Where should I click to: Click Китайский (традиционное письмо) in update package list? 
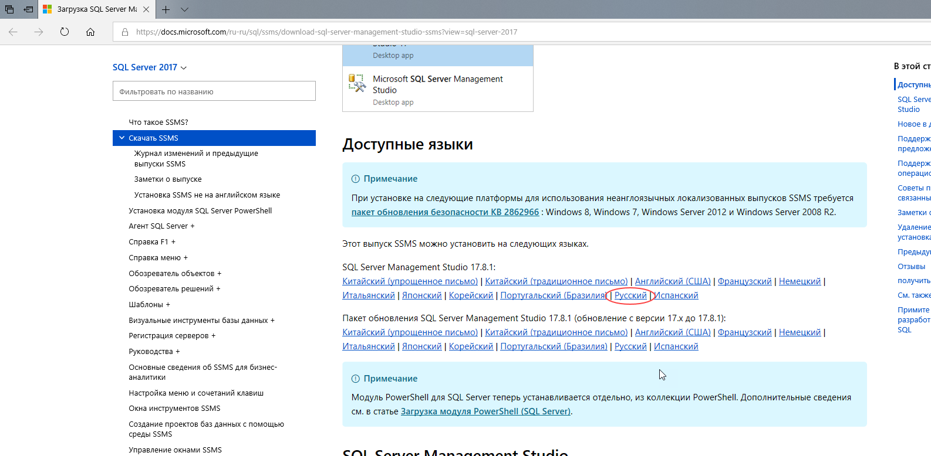click(x=556, y=332)
